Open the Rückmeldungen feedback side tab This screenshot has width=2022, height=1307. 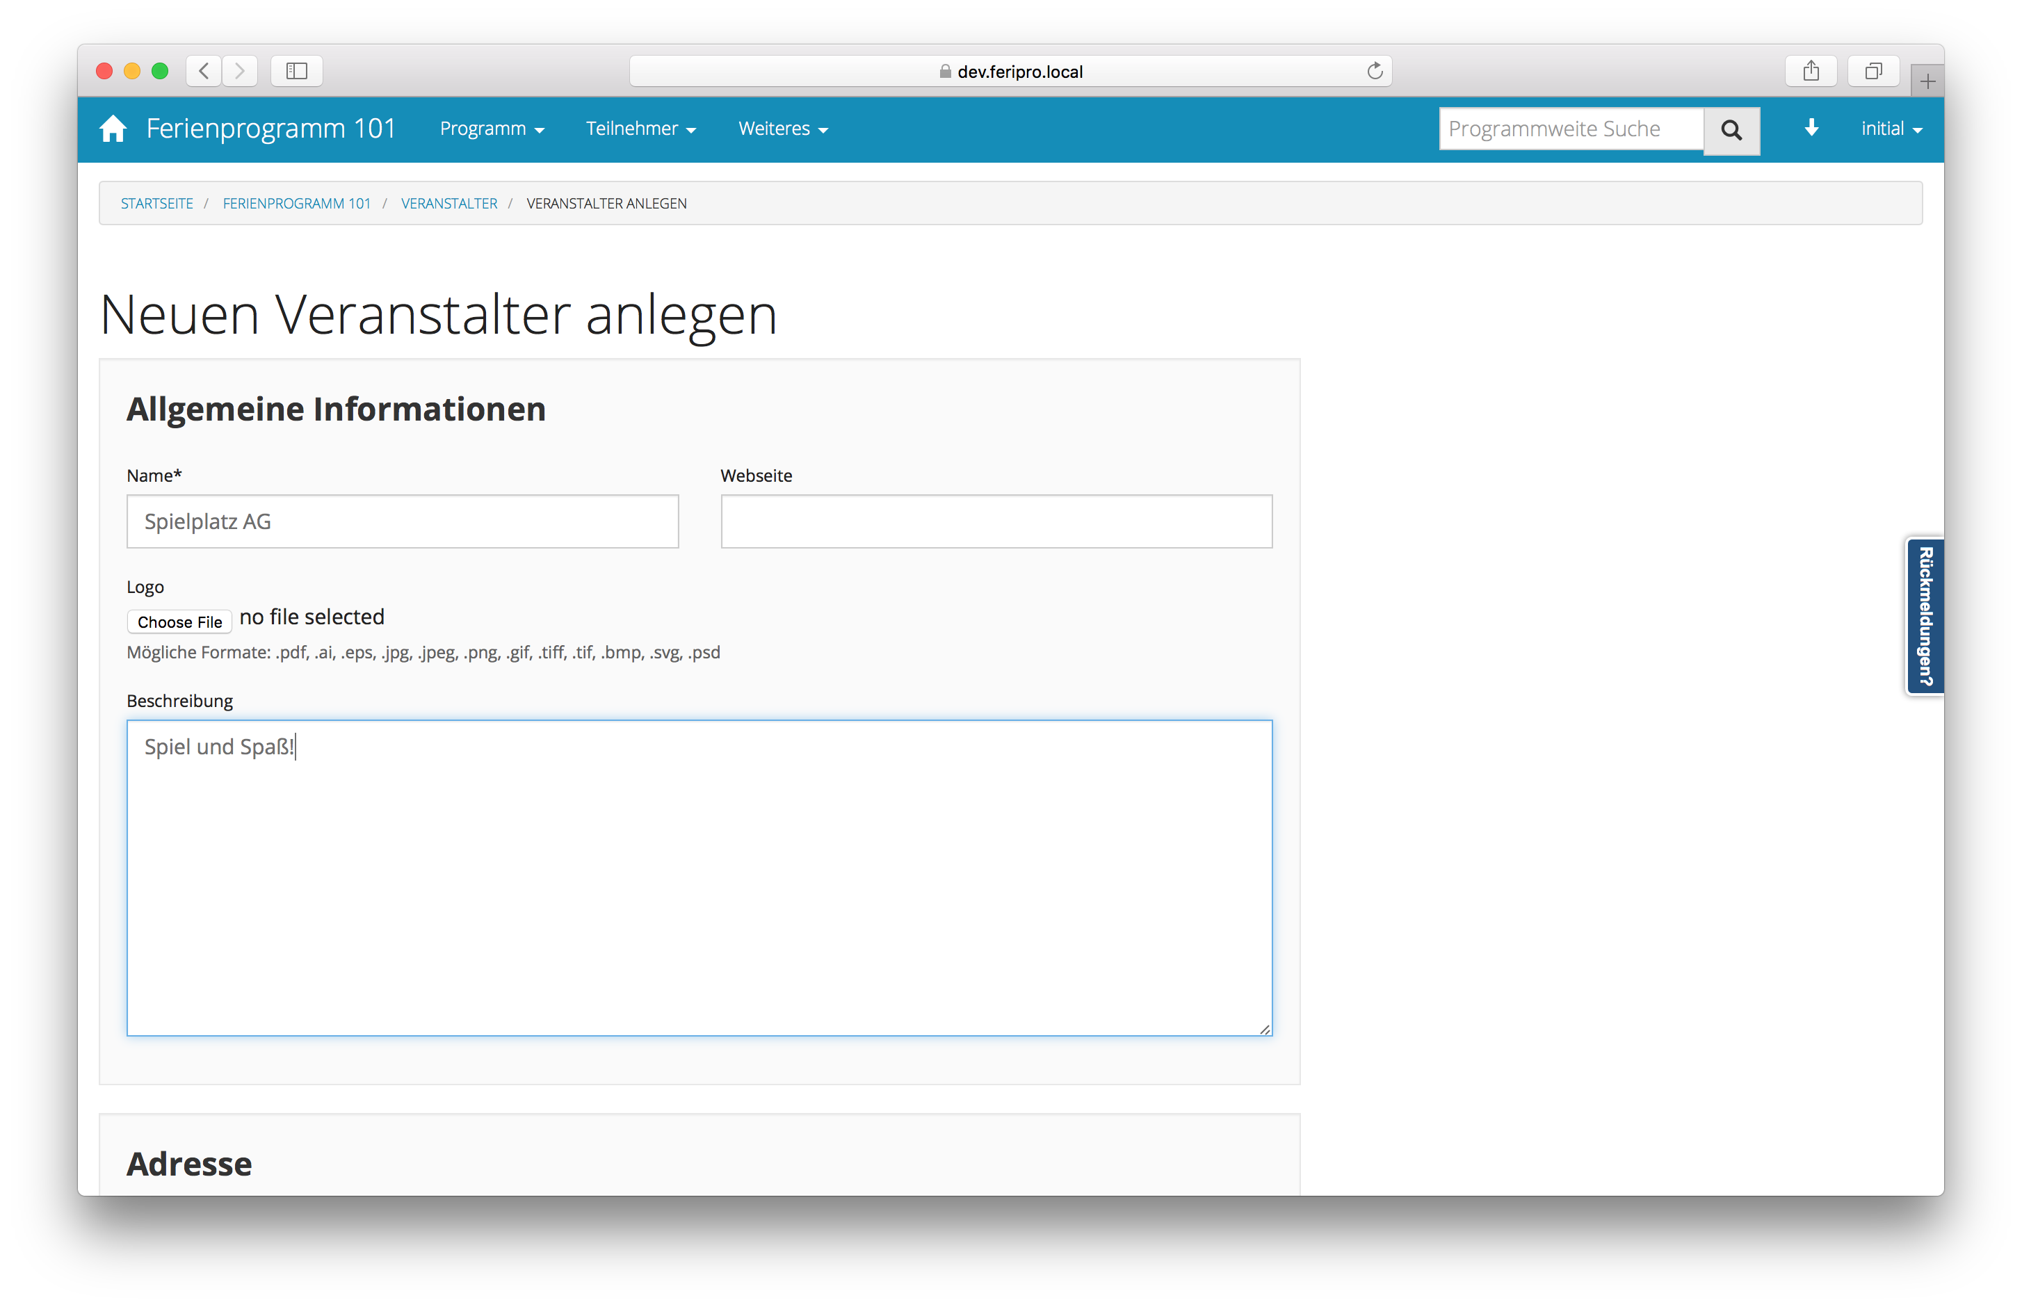(1925, 616)
